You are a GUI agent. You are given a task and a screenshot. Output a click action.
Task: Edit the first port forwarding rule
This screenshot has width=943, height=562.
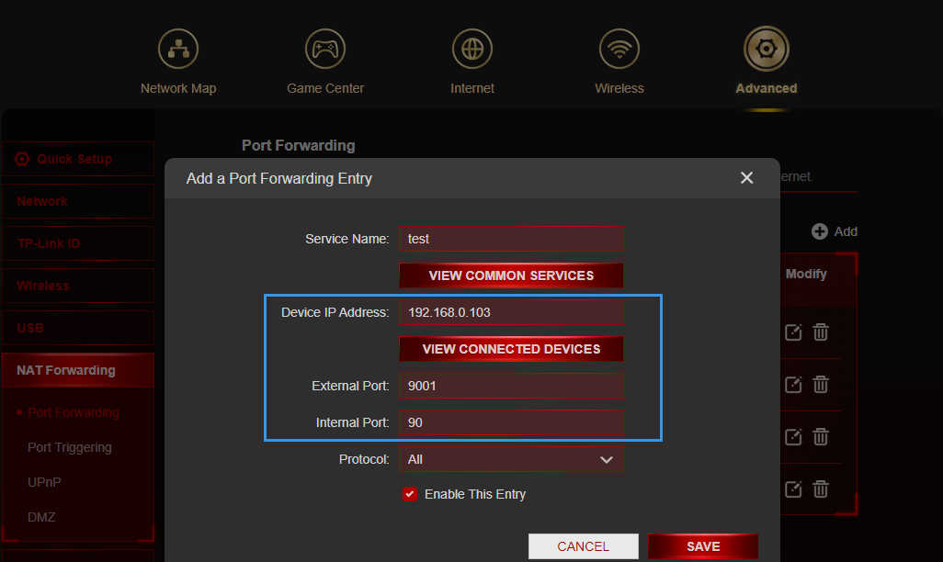coord(792,332)
